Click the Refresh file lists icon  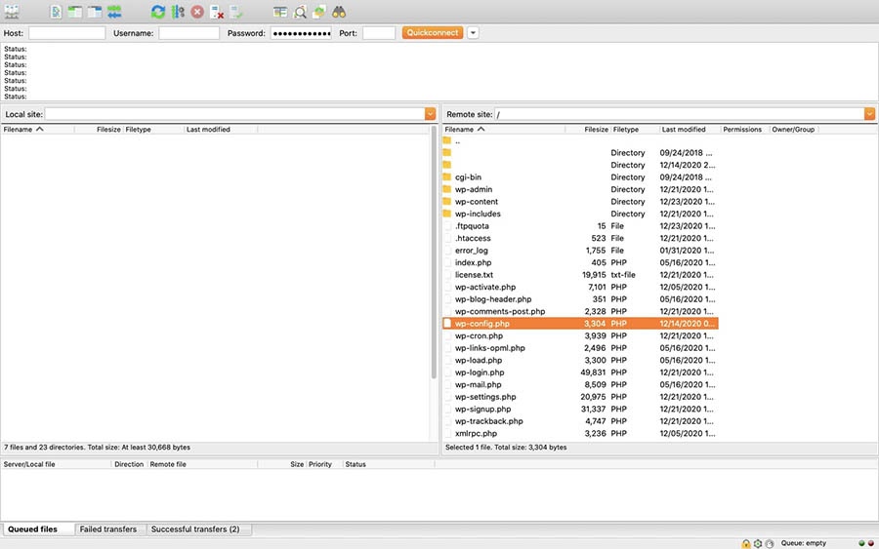(x=158, y=12)
